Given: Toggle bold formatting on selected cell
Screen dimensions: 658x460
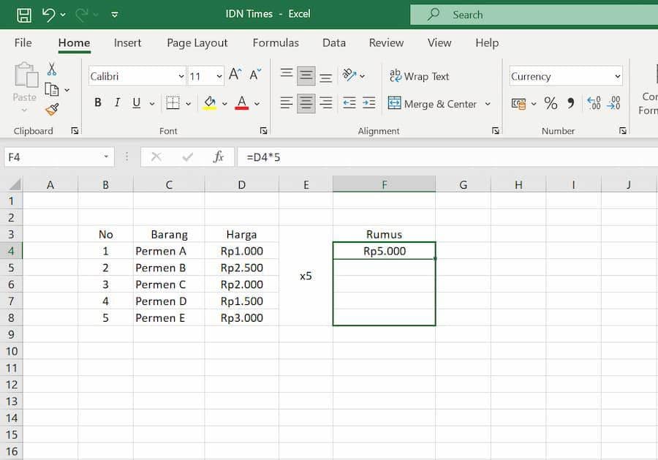Looking at the screenshot, I should click(97, 102).
